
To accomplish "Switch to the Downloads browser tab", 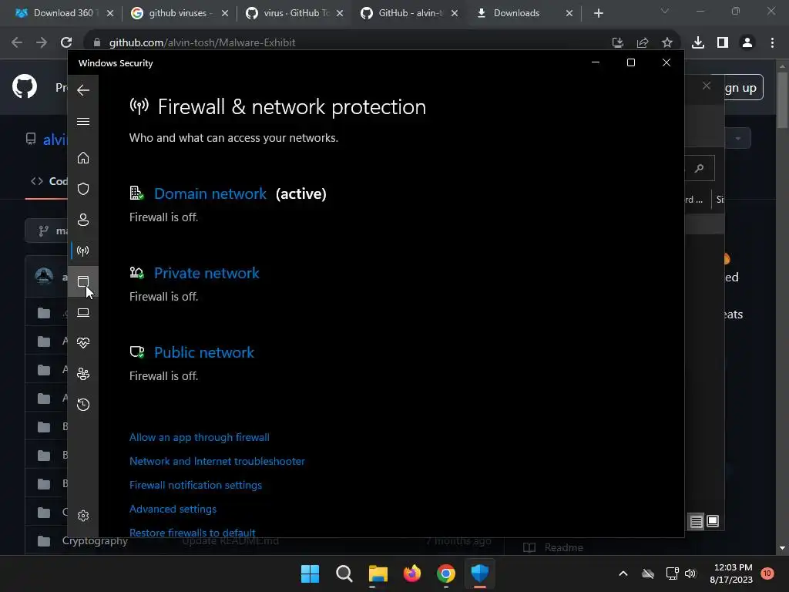I will pyautogui.click(x=516, y=13).
